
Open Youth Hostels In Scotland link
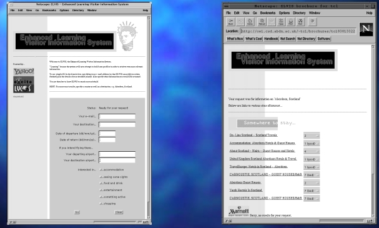click(x=246, y=190)
